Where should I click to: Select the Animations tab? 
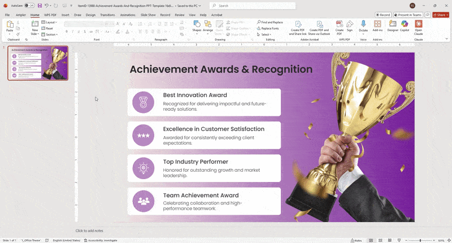128,15
